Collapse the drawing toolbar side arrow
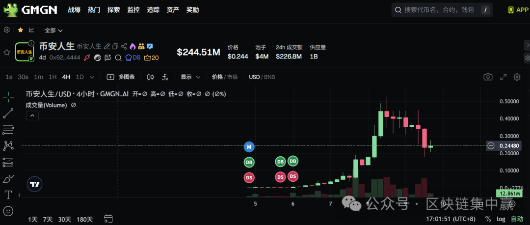530x225 pixels. click(x=19, y=195)
